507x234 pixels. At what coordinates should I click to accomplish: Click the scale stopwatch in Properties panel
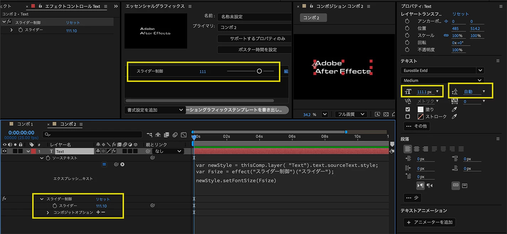[x=407, y=36]
